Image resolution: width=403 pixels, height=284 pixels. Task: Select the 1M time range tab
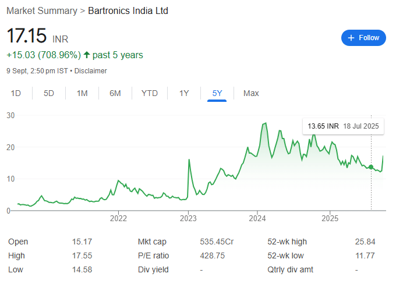tap(82, 93)
